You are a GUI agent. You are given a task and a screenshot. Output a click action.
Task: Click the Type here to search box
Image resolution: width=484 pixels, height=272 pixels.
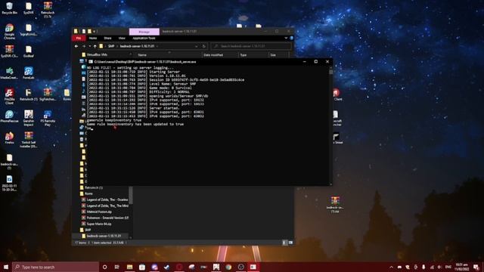[x=55, y=267]
